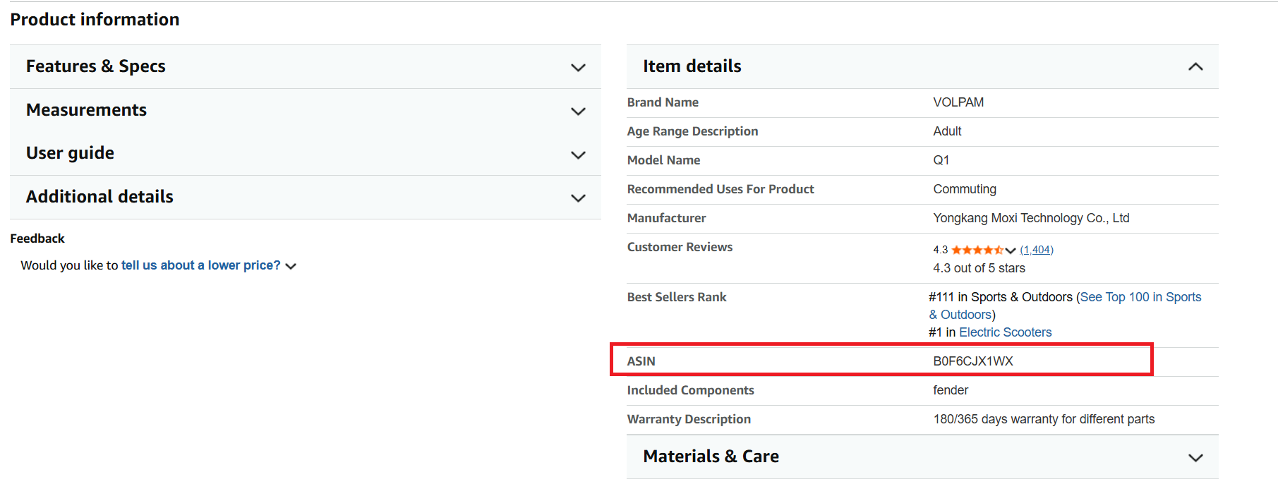Open the rating popover arrow next to stars
The height and width of the screenshot is (501, 1278).
coord(1011,250)
